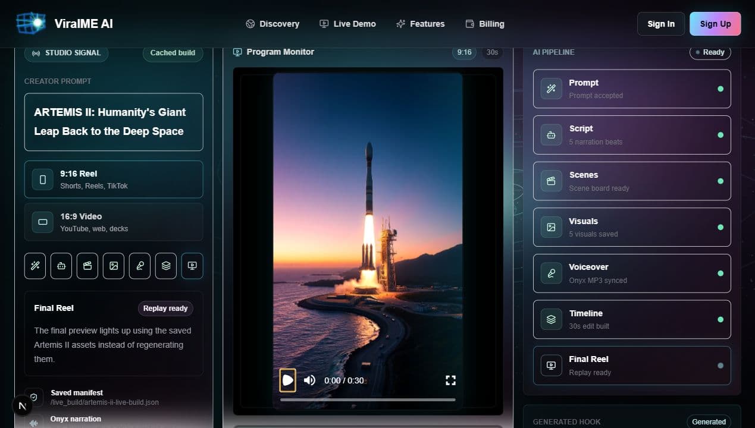
Task: Open the Timeline pipeline step card
Action: 632,319
